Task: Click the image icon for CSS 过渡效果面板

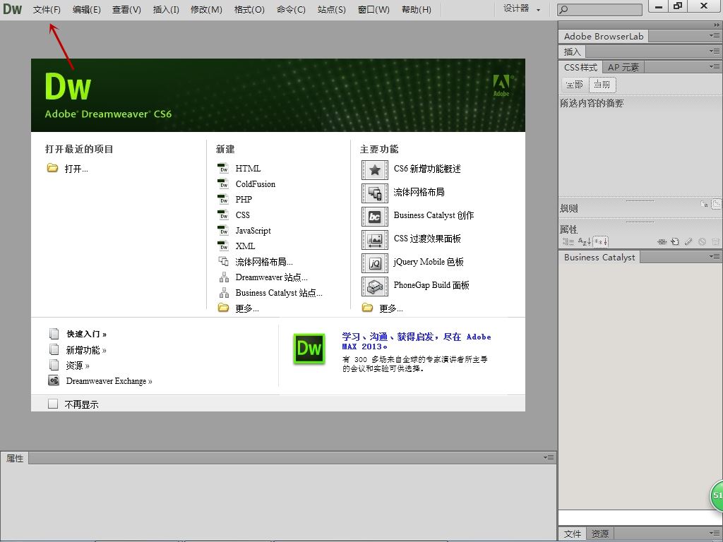Action: tap(375, 240)
